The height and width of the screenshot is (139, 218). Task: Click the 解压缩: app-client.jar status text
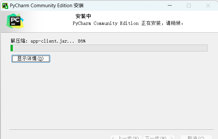(43, 41)
